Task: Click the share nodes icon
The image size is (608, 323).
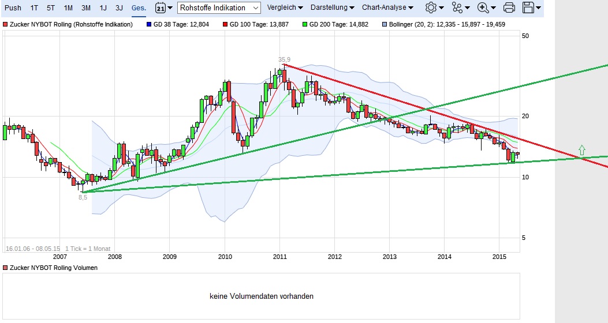Action: (457, 7)
